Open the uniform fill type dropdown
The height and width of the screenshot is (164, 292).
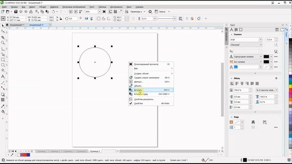tap(261, 56)
